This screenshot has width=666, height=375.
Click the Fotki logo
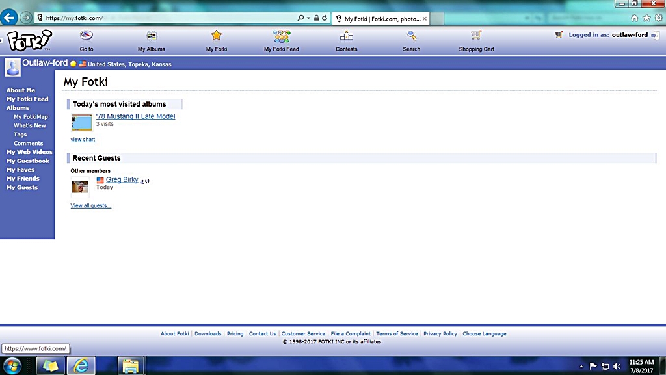click(x=29, y=41)
